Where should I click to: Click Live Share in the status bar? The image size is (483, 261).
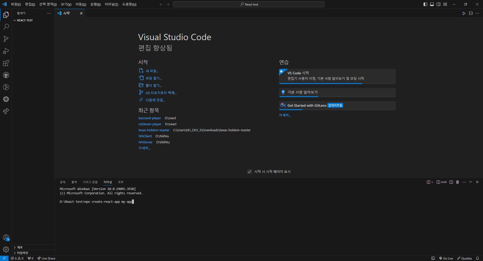pos(46,258)
